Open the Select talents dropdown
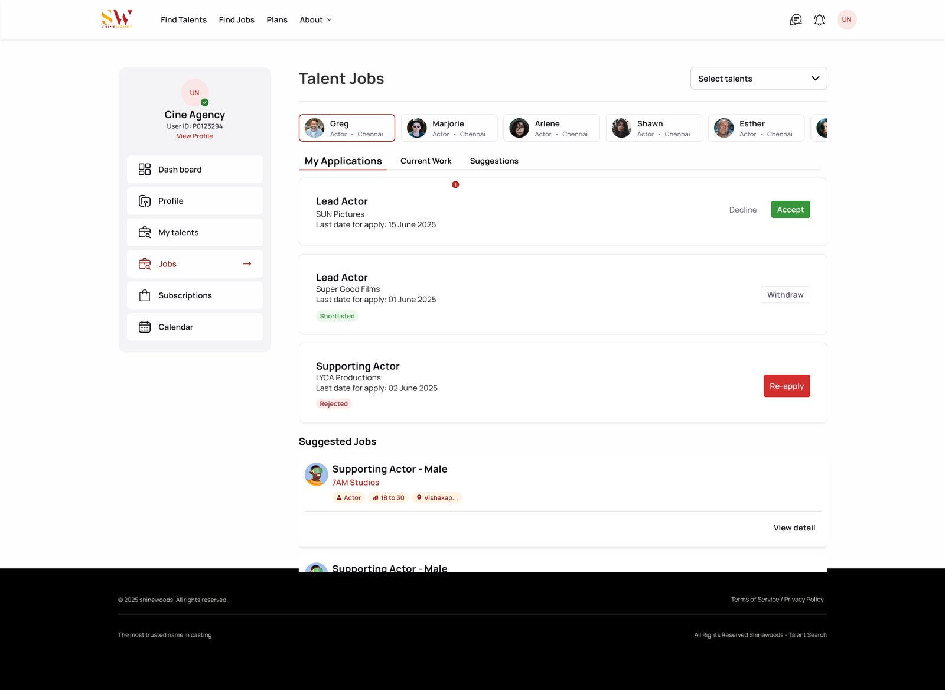 [x=758, y=79]
